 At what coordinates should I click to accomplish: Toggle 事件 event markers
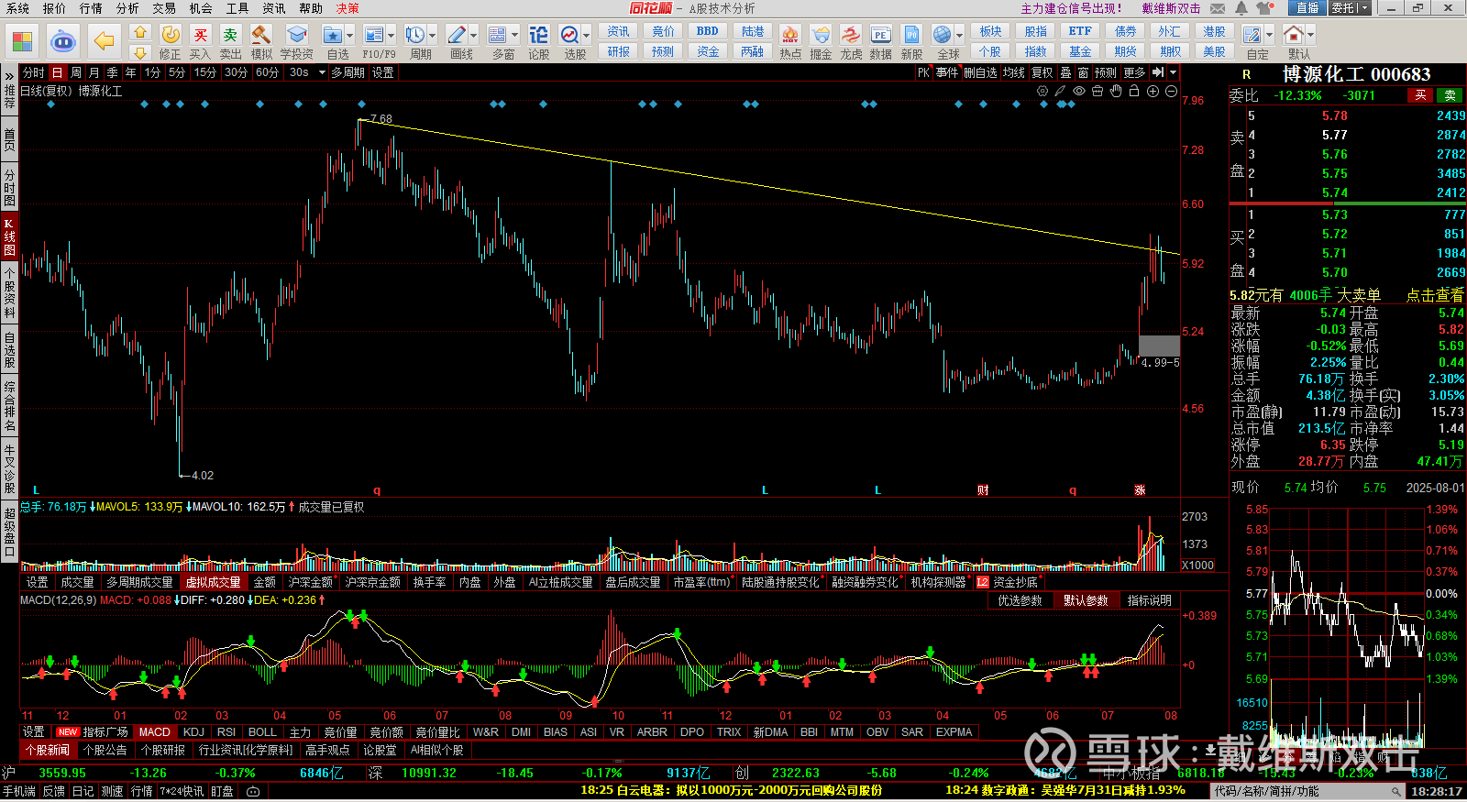(947, 72)
